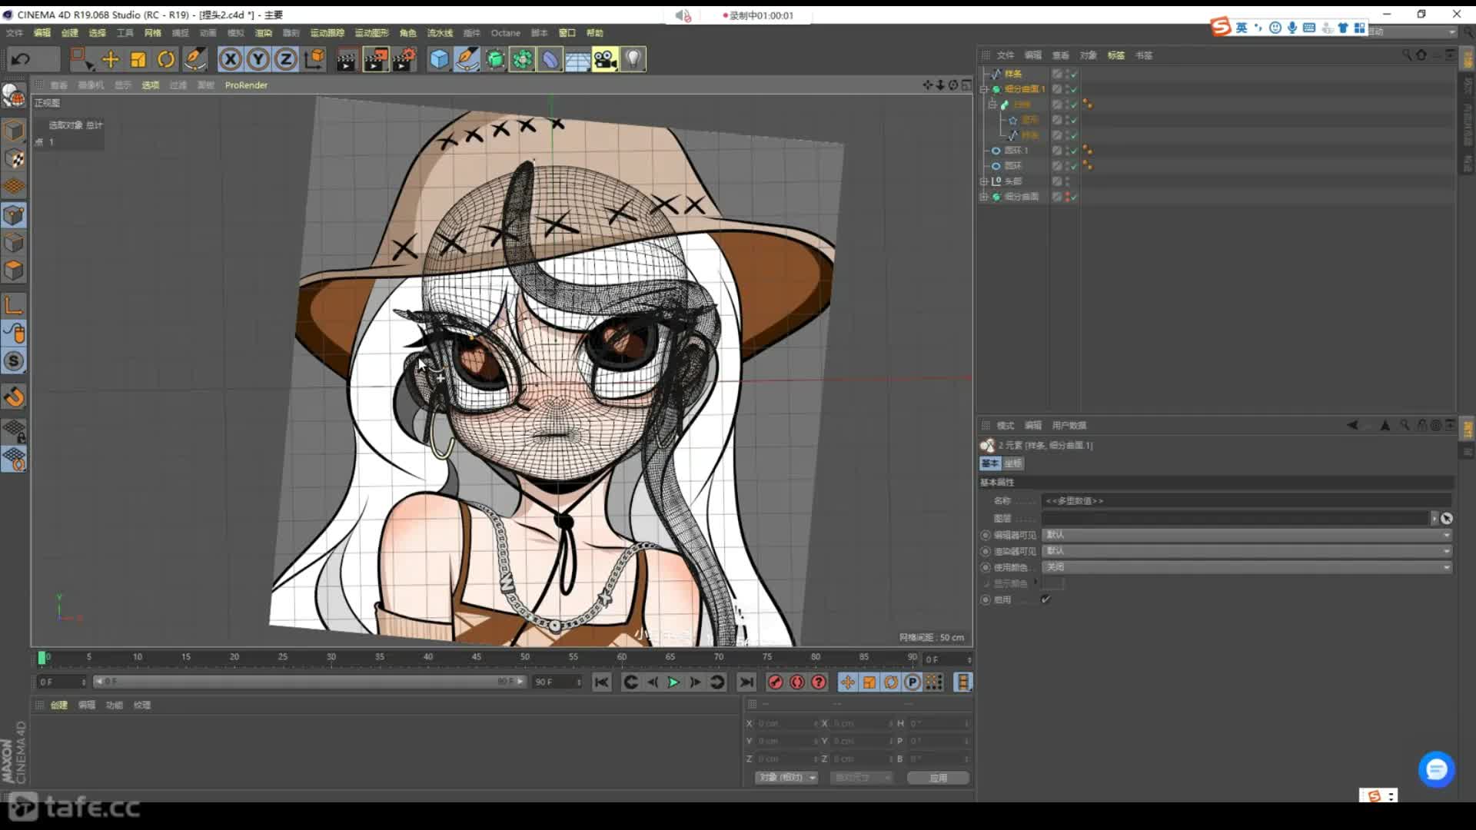Viewport: 1476px width, 830px height.
Task: Click the Record Active Objects button
Action: pos(776,682)
